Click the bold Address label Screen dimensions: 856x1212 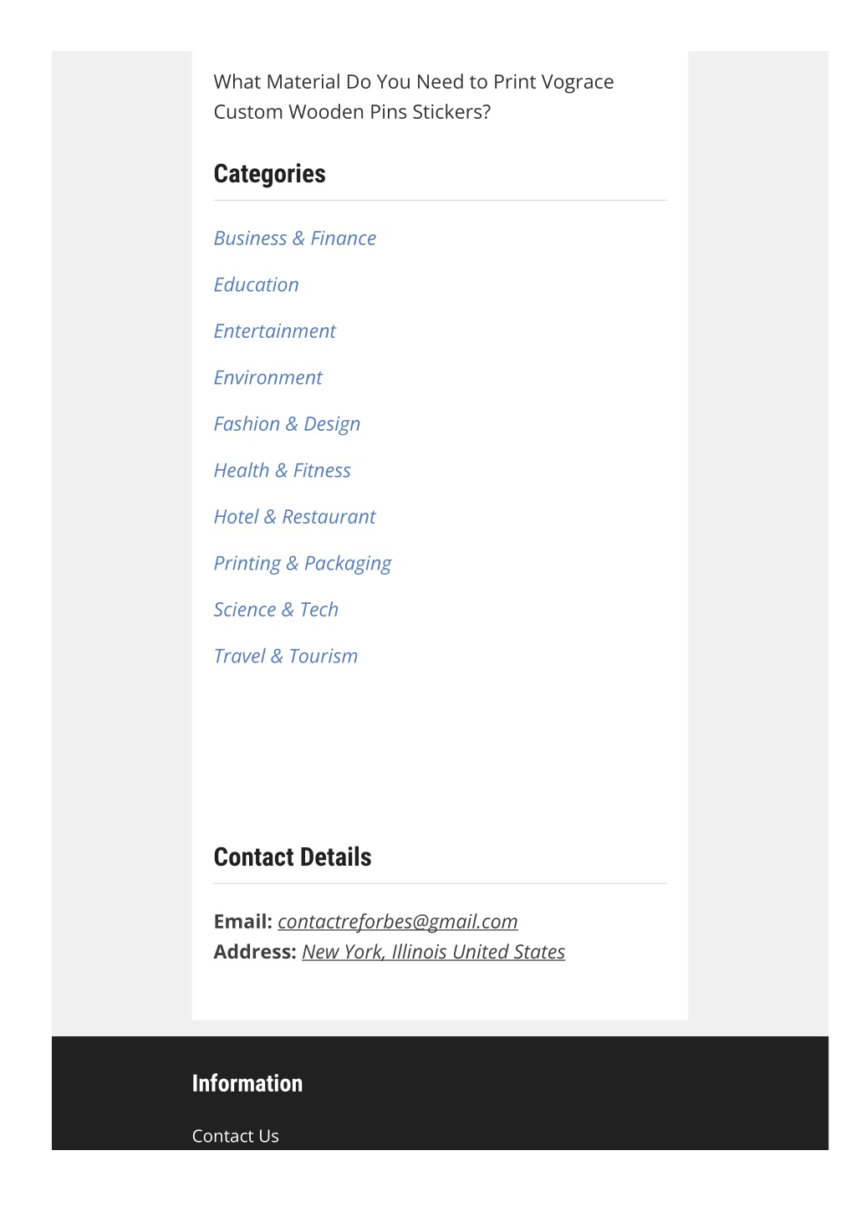255,952
